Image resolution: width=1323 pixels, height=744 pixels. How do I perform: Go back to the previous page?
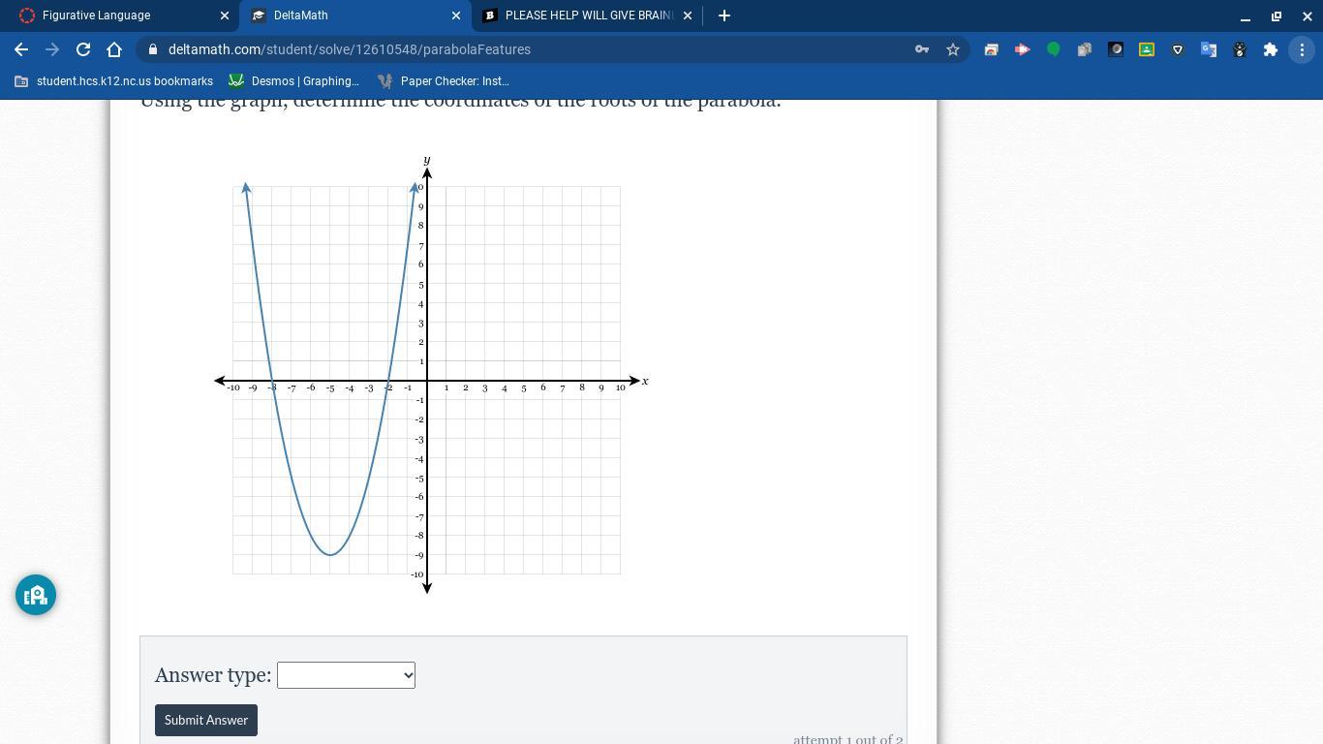tap(21, 49)
